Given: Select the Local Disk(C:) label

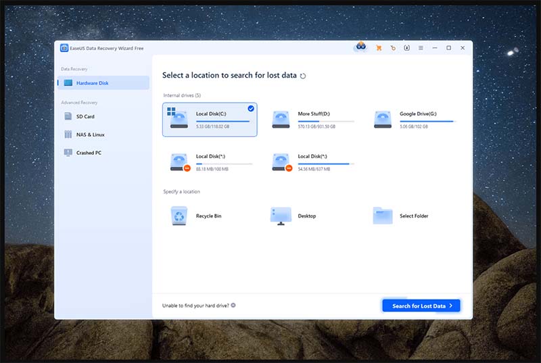Looking at the screenshot, I should click(x=211, y=114).
